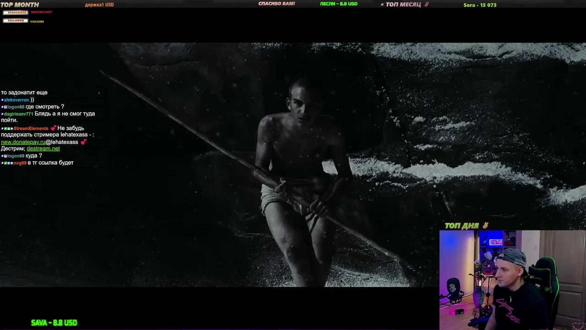
Task: Click the SUBSCRIBER badge label
Action: (15, 12)
